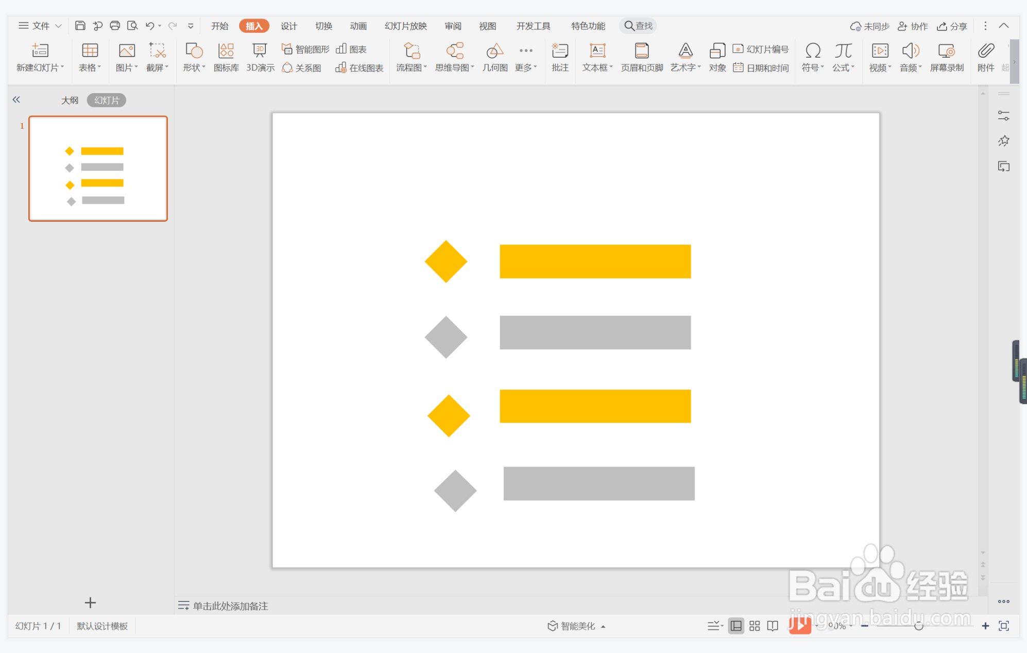Switch to the 动画 animation tab
Viewport: 1027px width, 653px height.
[358, 26]
